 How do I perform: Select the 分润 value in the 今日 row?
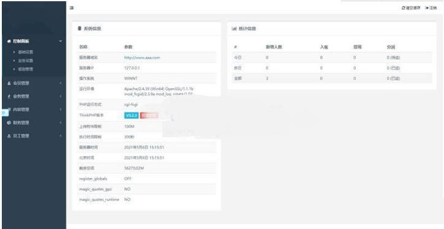point(393,58)
